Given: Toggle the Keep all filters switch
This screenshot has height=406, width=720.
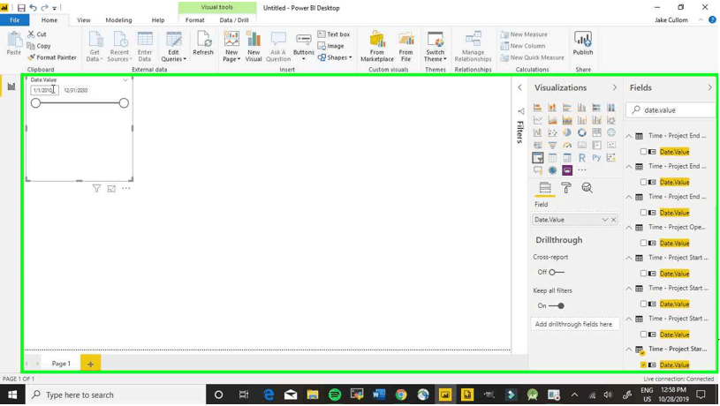Looking at the screenshot, I should (556, 305).
